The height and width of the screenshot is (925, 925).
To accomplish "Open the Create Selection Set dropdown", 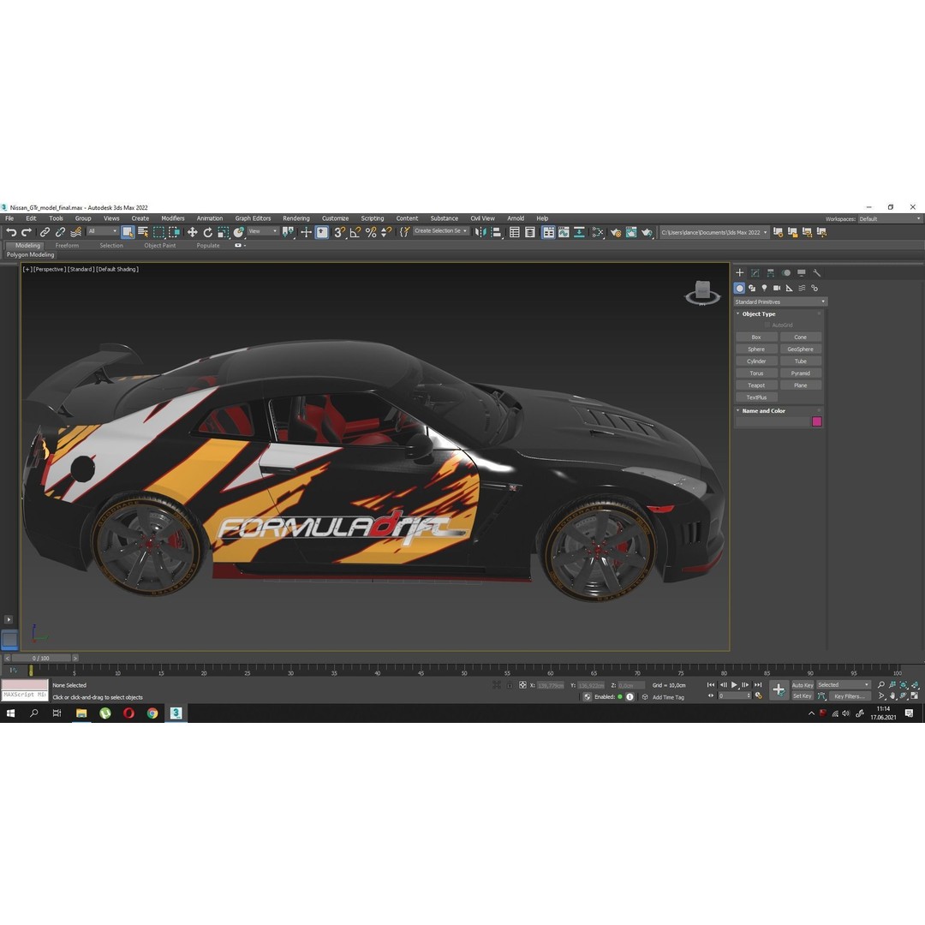I will (x=441, y=231).
